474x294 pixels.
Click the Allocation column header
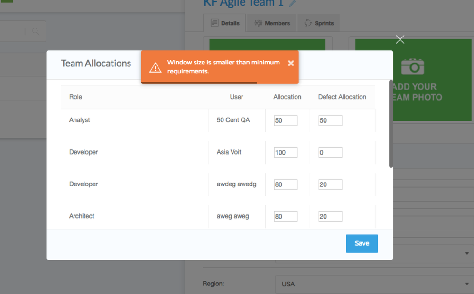[287, 97]
